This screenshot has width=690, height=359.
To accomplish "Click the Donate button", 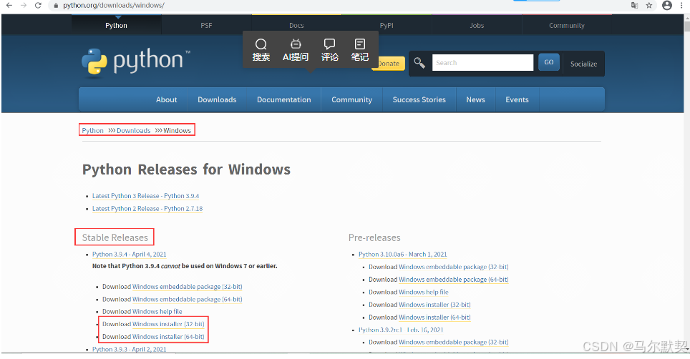I will pyautogui.click(x=389, y=63).
